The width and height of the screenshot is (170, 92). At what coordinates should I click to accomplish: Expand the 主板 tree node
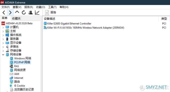click(x=3, y=31)
